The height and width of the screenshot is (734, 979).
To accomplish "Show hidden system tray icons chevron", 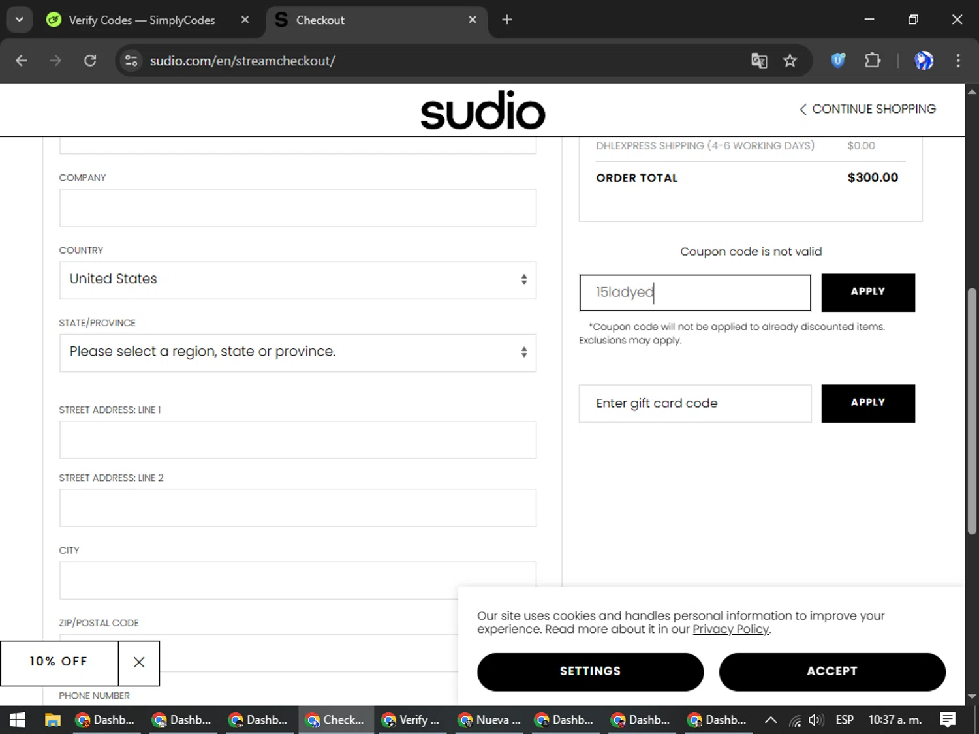I will click(770, 720).
